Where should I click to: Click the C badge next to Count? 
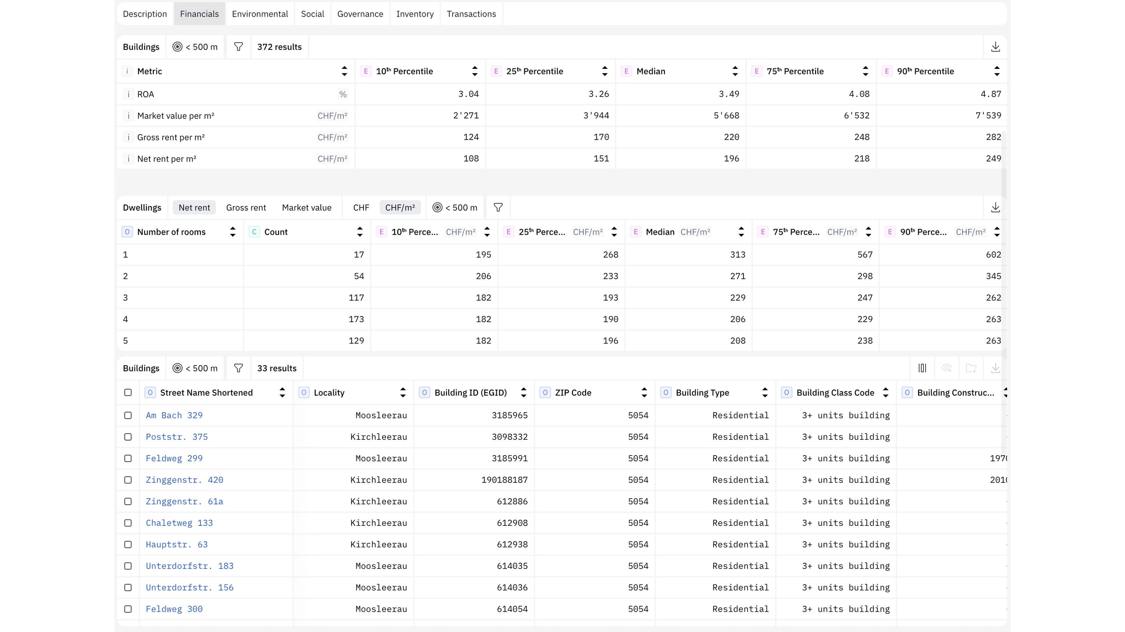tap(254, 232)
